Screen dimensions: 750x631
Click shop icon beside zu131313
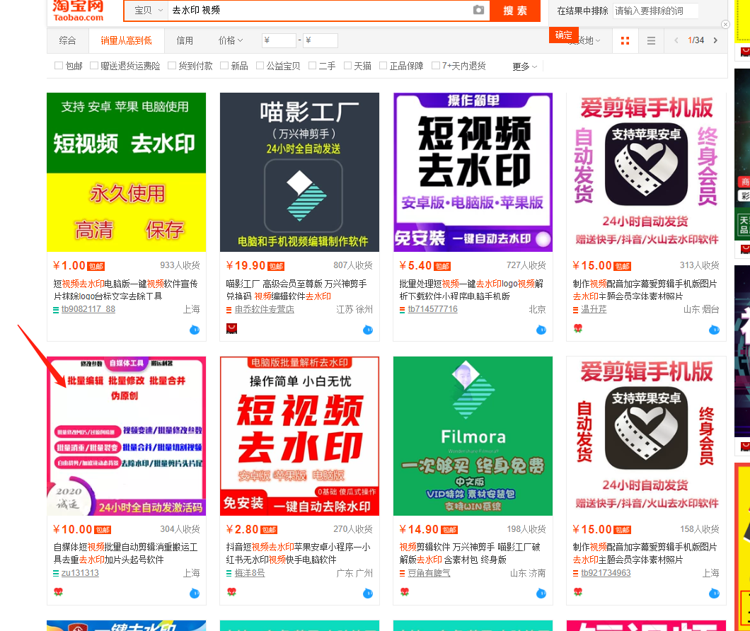tap(56, 573)
